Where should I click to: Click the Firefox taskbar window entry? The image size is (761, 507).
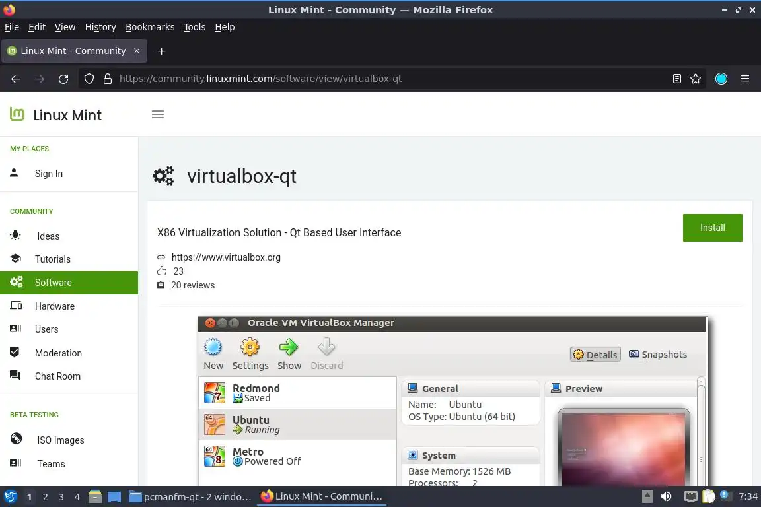[322, 496]
